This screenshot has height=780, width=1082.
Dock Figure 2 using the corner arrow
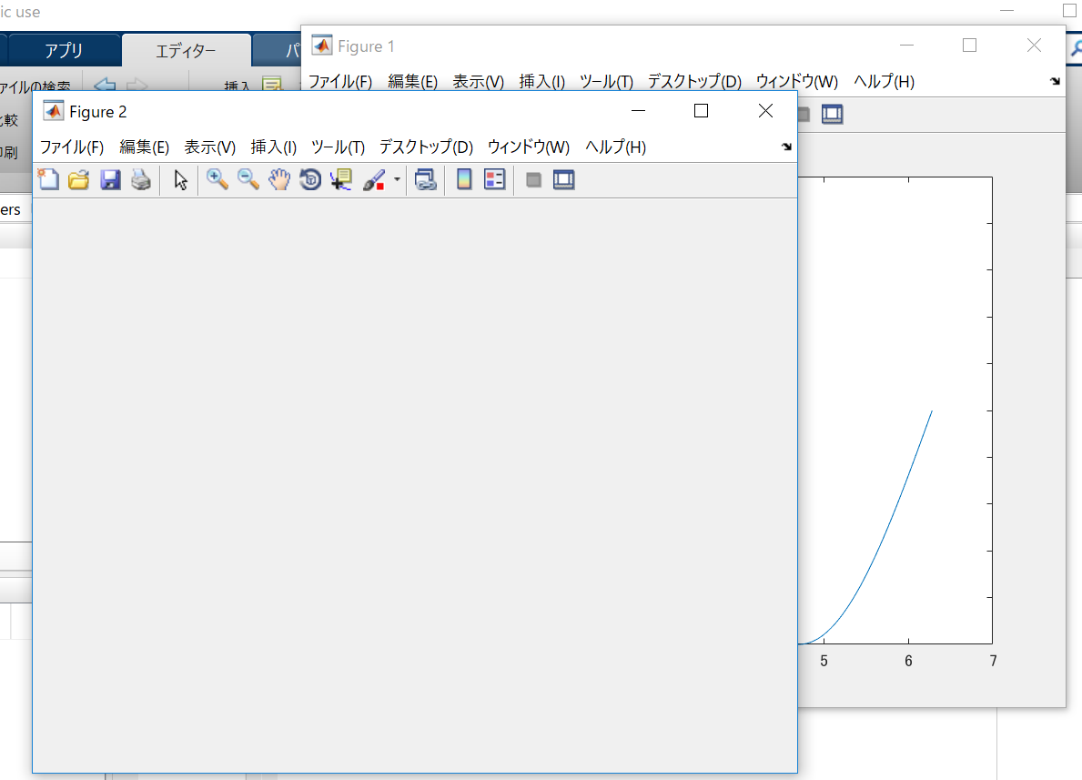click(x=786, y=147)
